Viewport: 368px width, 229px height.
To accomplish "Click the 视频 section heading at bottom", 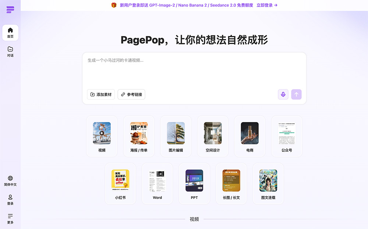I will [x=194, y=219].
